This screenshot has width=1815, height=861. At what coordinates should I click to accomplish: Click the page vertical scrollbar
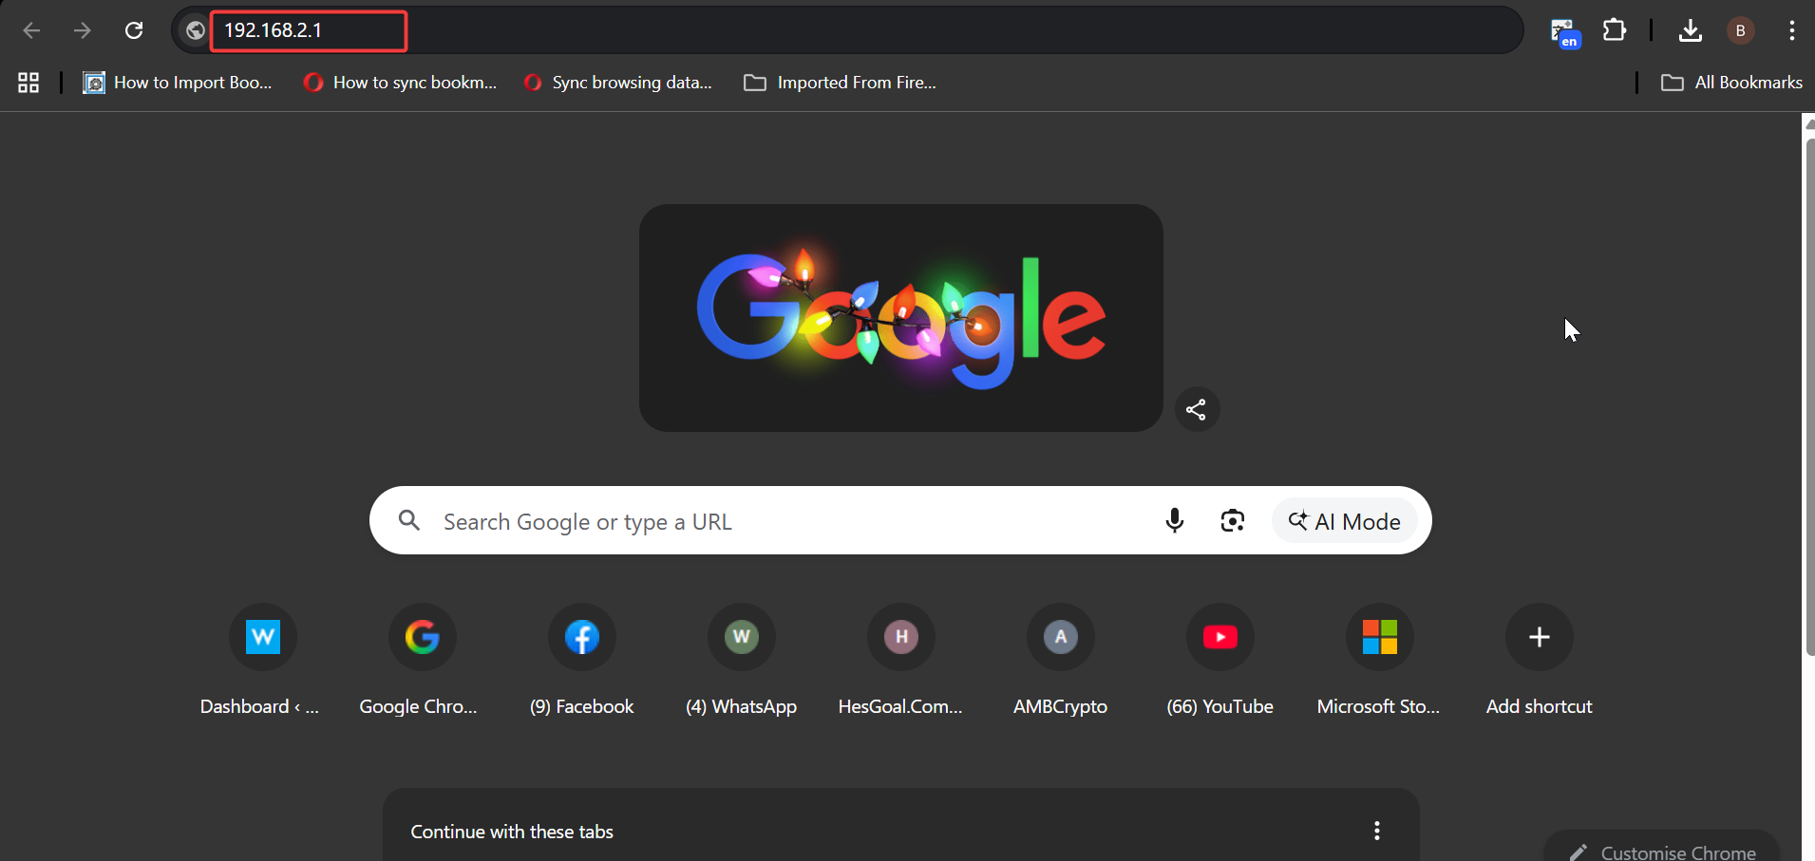pyautogui.click(x=1808, y=397)
